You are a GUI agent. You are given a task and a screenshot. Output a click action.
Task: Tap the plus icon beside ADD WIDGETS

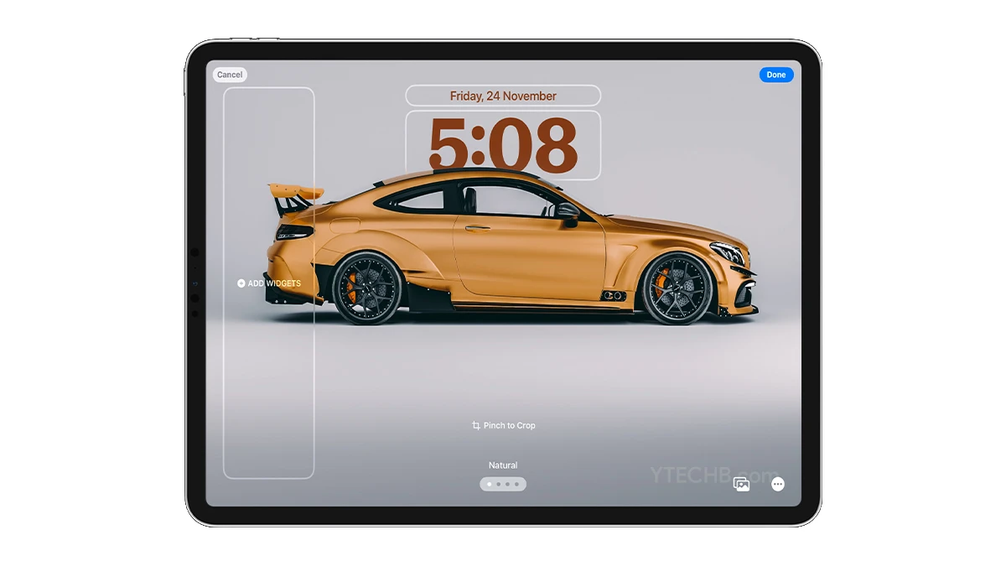click(241, 283)
